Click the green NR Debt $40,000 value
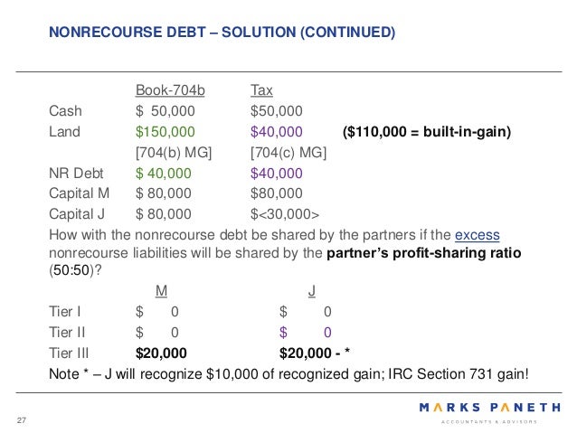577x433 pixels. tap(164, 174)
